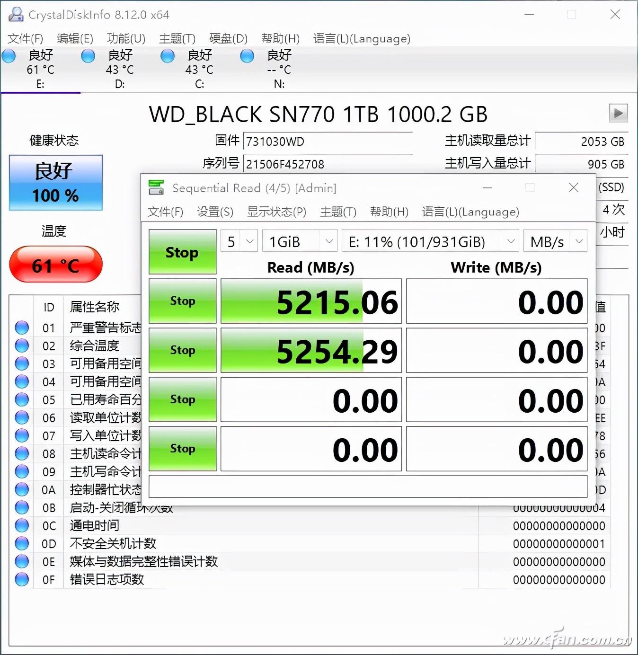Screen dimensions: 638x655
Task: Open test count dropdown showing 5
Action: tap(239, 241)
